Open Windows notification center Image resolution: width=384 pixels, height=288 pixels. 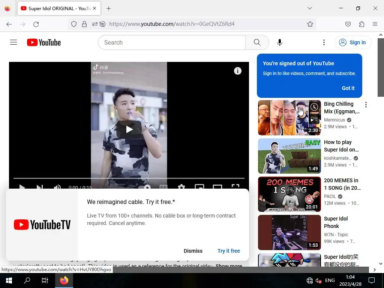(372, 280)
